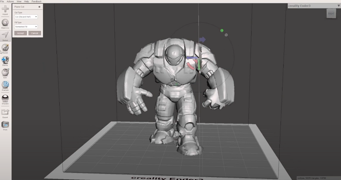
Task: Open the Stamp tool
Action: click(5, 60)
